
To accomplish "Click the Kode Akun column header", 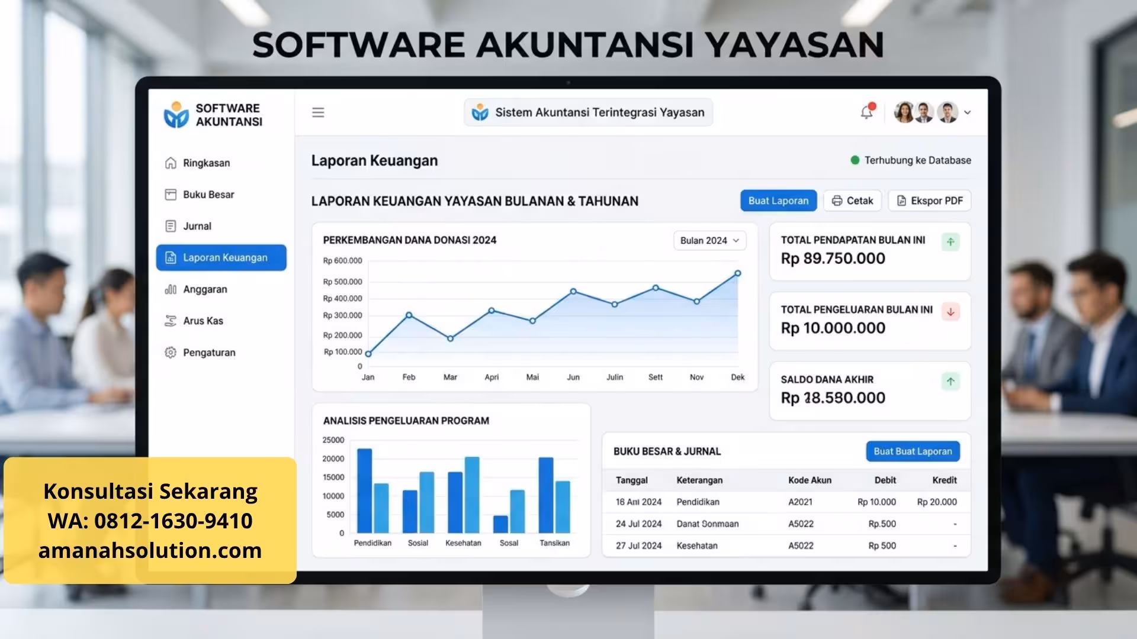I will [x=810, y=480].
